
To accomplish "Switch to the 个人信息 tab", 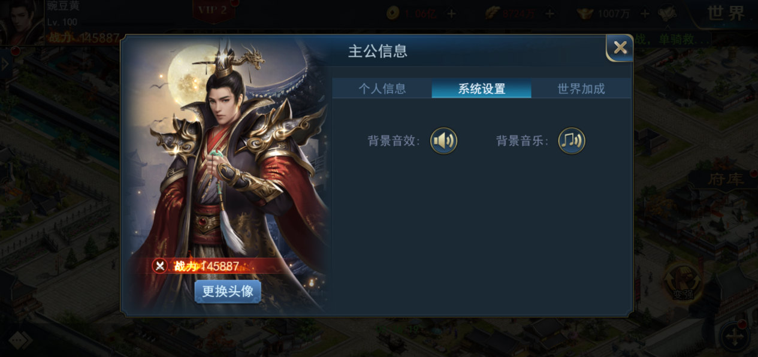I will tap(382, 89).
